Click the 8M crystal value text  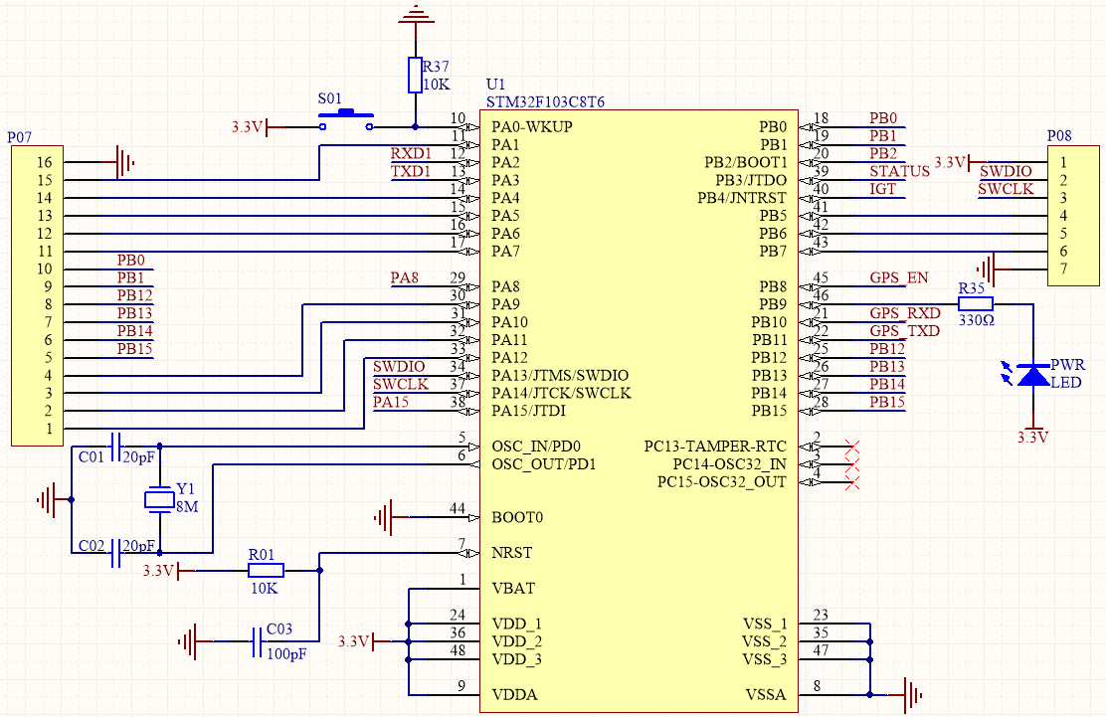(x=187, y=506)
